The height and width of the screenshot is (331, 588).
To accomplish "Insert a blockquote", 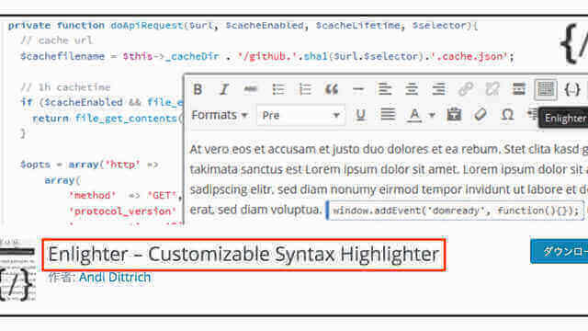I will [332, 89].
